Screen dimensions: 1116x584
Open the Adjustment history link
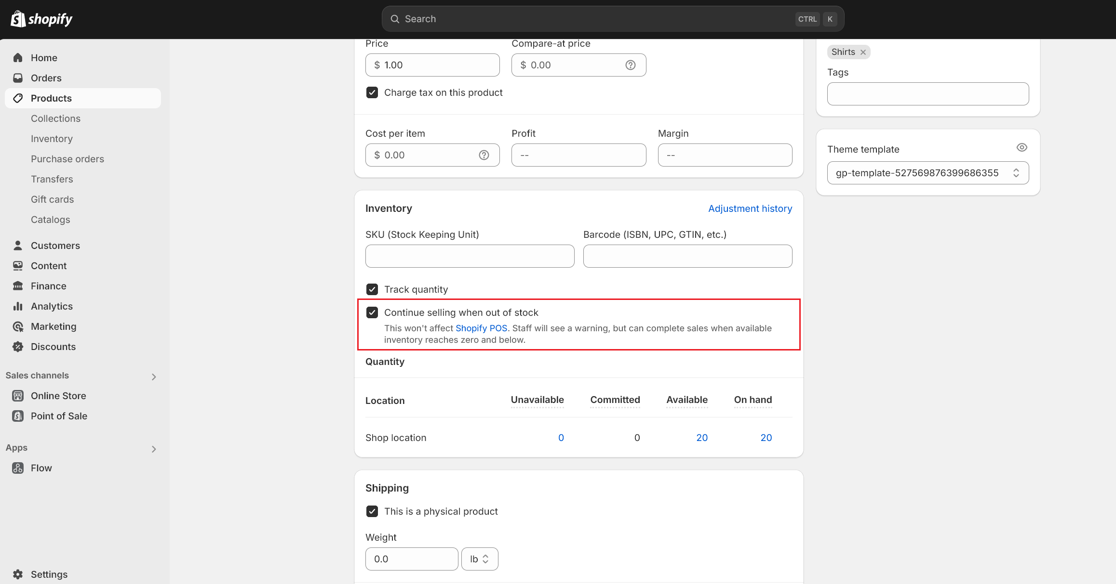coord(750,208)
